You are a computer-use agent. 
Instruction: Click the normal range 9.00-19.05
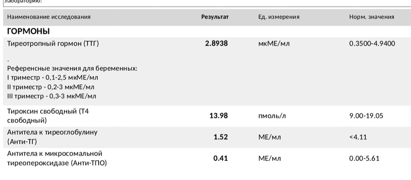366,116
